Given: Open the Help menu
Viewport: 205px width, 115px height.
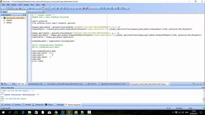Looking at the screenshot, I should (x=44, y=5).
